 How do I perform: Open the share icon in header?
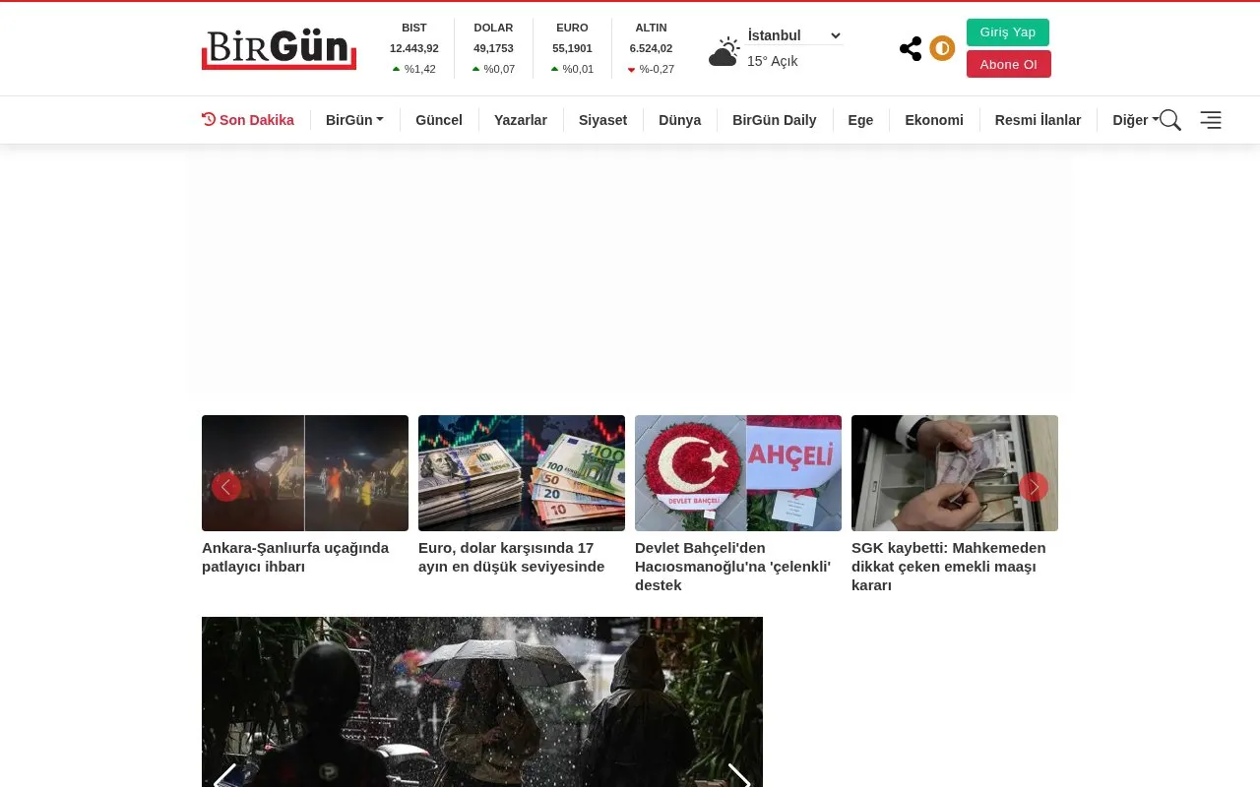point(911,48)
